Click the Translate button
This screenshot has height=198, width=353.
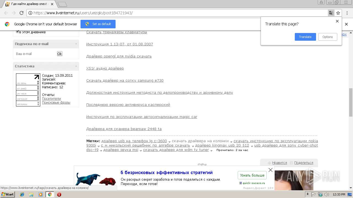tap(305, 37)
